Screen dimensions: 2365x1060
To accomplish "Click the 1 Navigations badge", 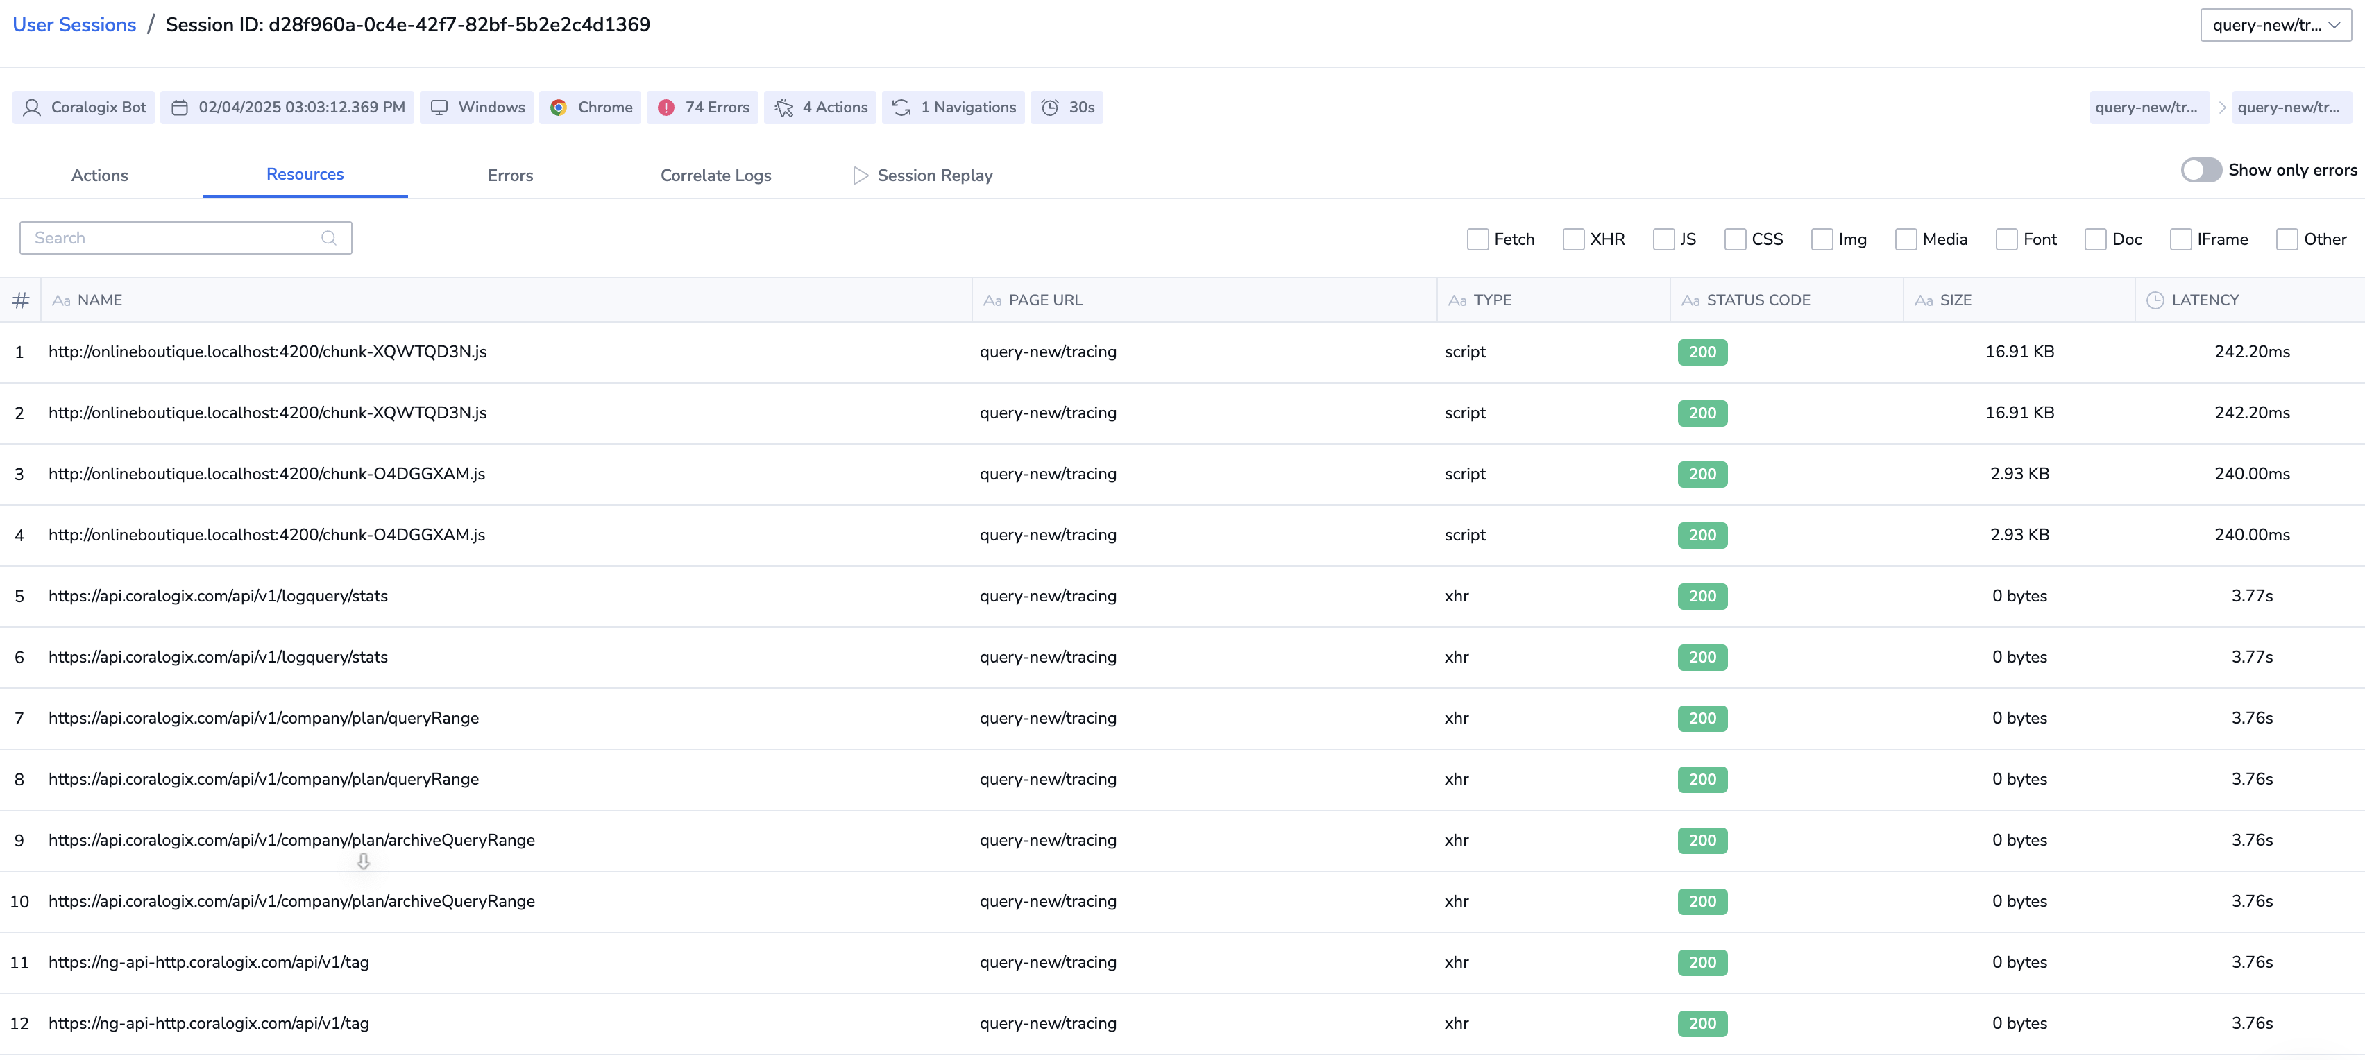I will tap(953, 108).
